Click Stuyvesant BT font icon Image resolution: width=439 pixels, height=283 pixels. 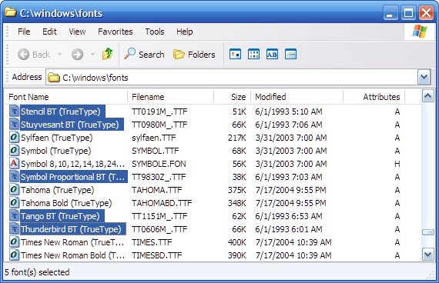[x=14, y=124]
